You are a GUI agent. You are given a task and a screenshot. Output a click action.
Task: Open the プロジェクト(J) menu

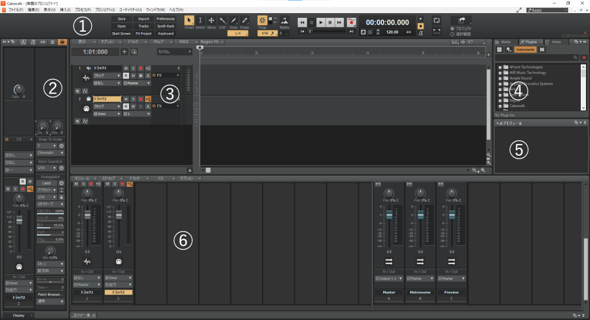(x=105, y=10)
